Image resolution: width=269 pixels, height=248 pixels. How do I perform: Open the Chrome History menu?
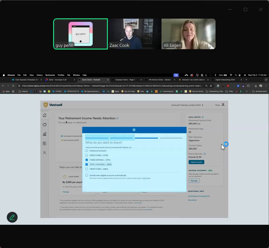coord(39,75)
